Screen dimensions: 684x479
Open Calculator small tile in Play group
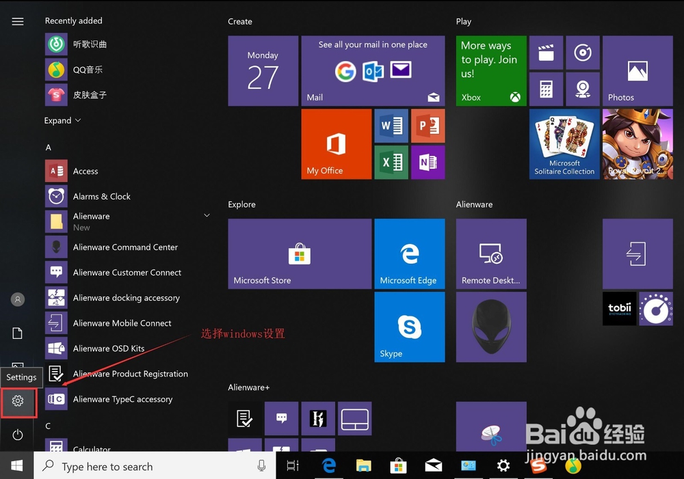546,89
